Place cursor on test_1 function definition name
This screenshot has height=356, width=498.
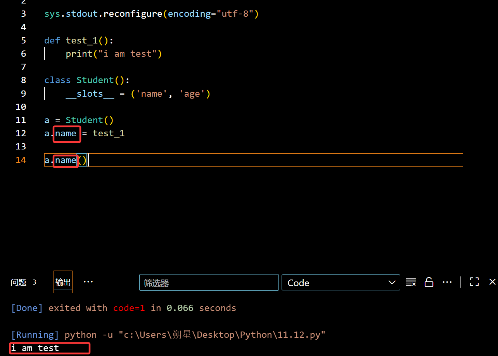coord(81,40)
